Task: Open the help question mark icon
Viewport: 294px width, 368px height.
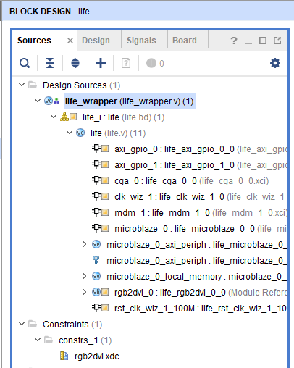Action: [234, 41]
